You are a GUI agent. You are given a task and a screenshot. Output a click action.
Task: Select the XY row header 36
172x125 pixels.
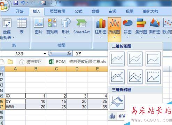coord(2,101)
